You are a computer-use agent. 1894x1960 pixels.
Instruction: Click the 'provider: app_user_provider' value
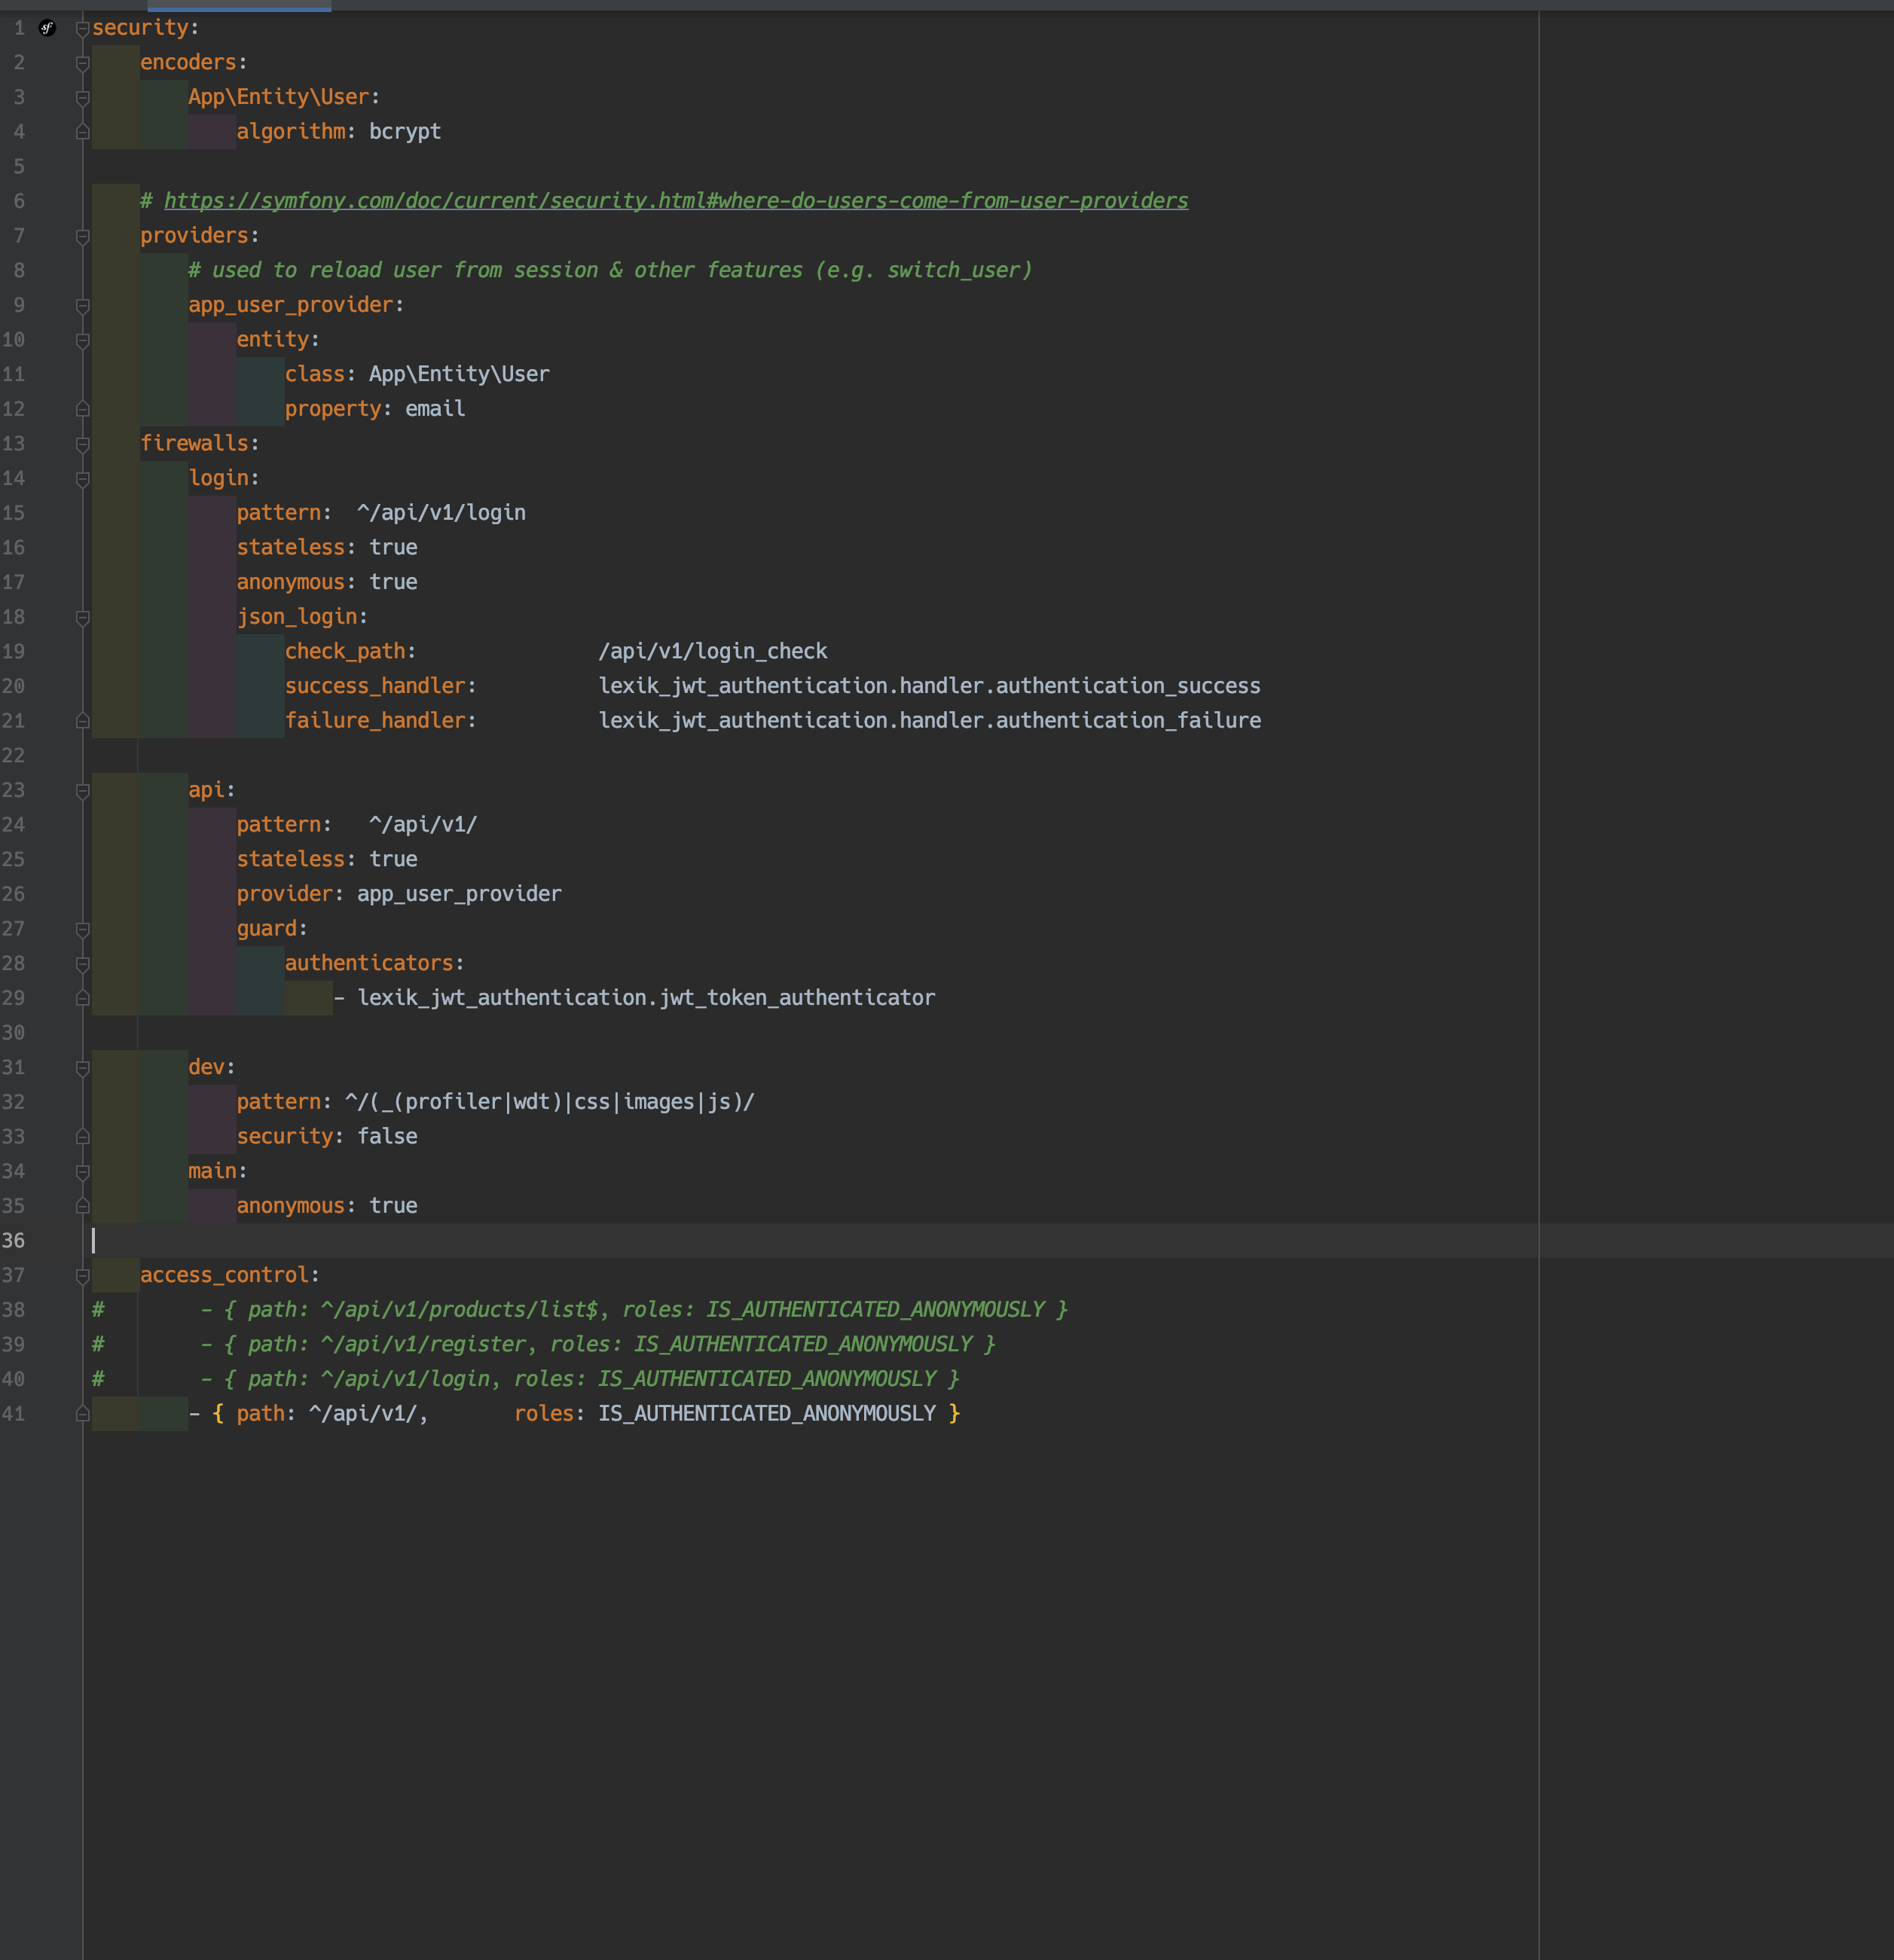pos(459,894)
